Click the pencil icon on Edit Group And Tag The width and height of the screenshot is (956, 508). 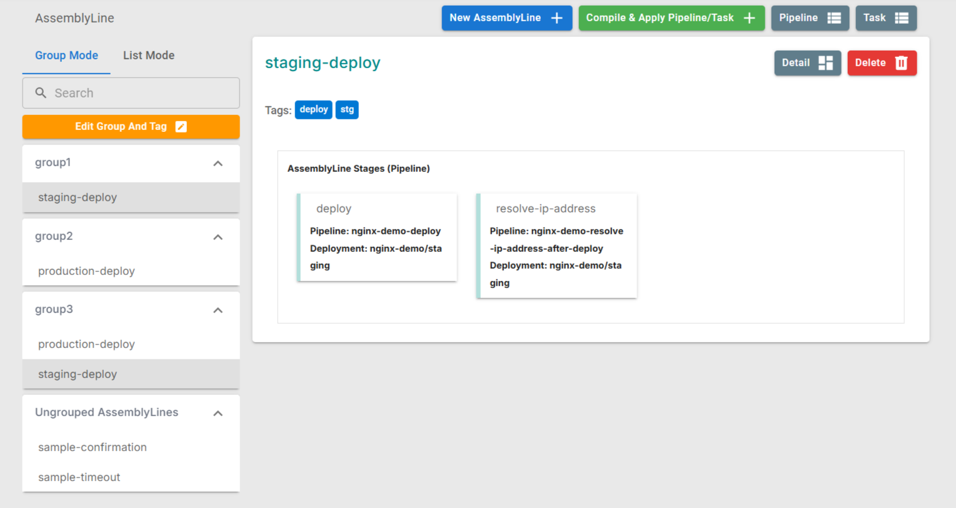click(181, 127)
